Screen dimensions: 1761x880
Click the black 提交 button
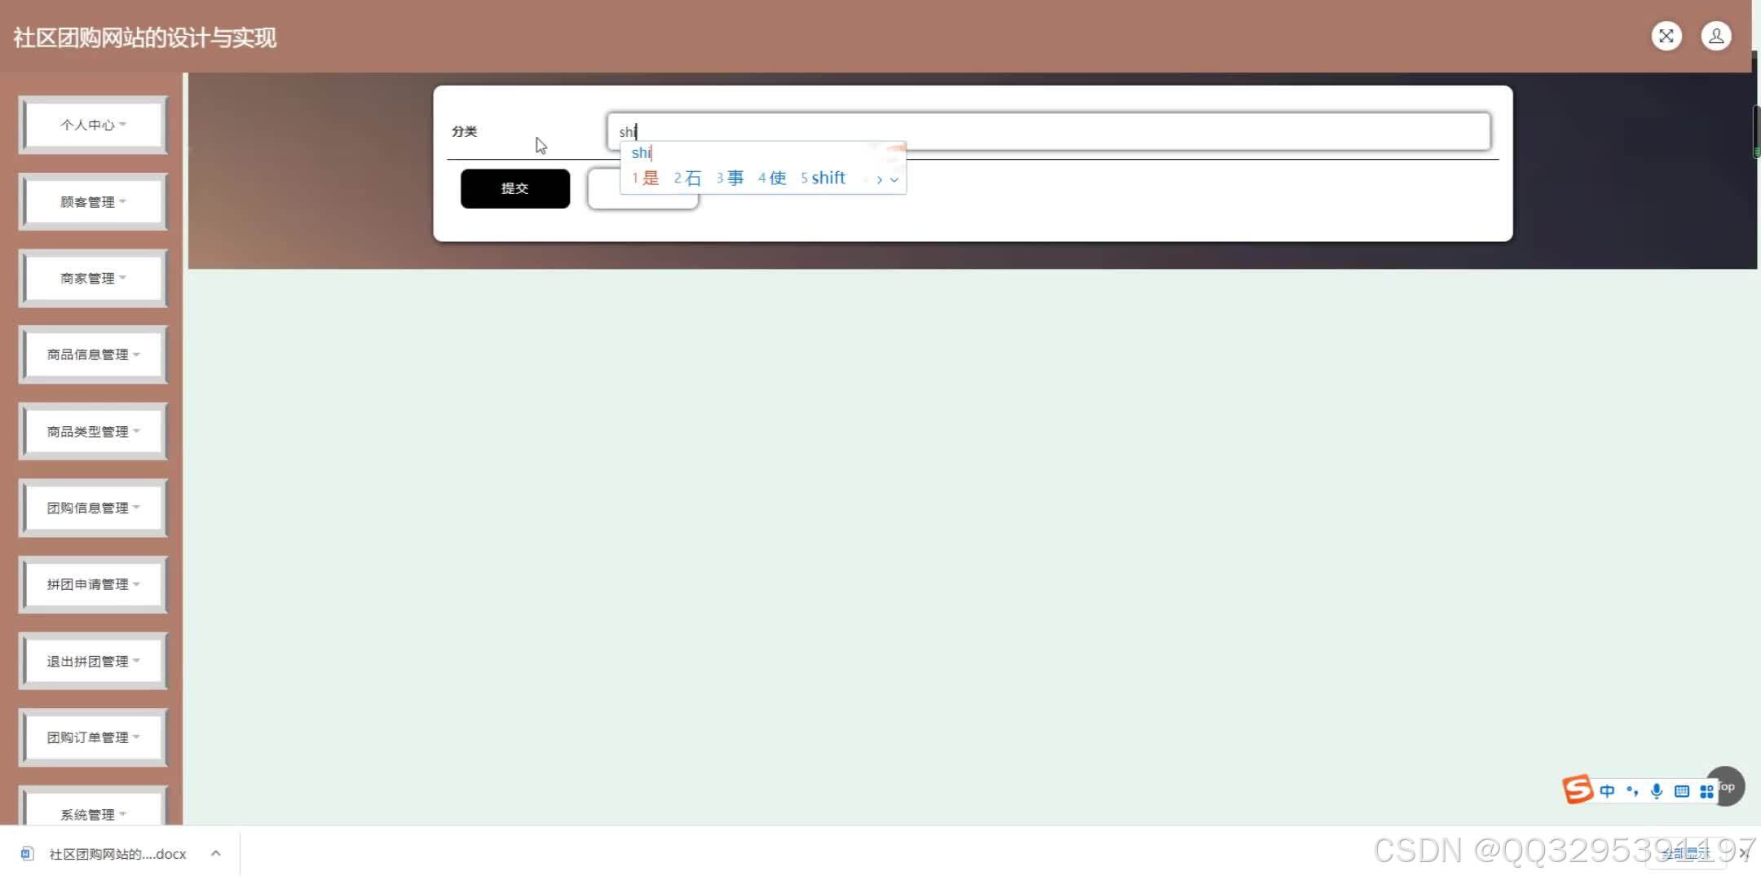pos(515,188)
